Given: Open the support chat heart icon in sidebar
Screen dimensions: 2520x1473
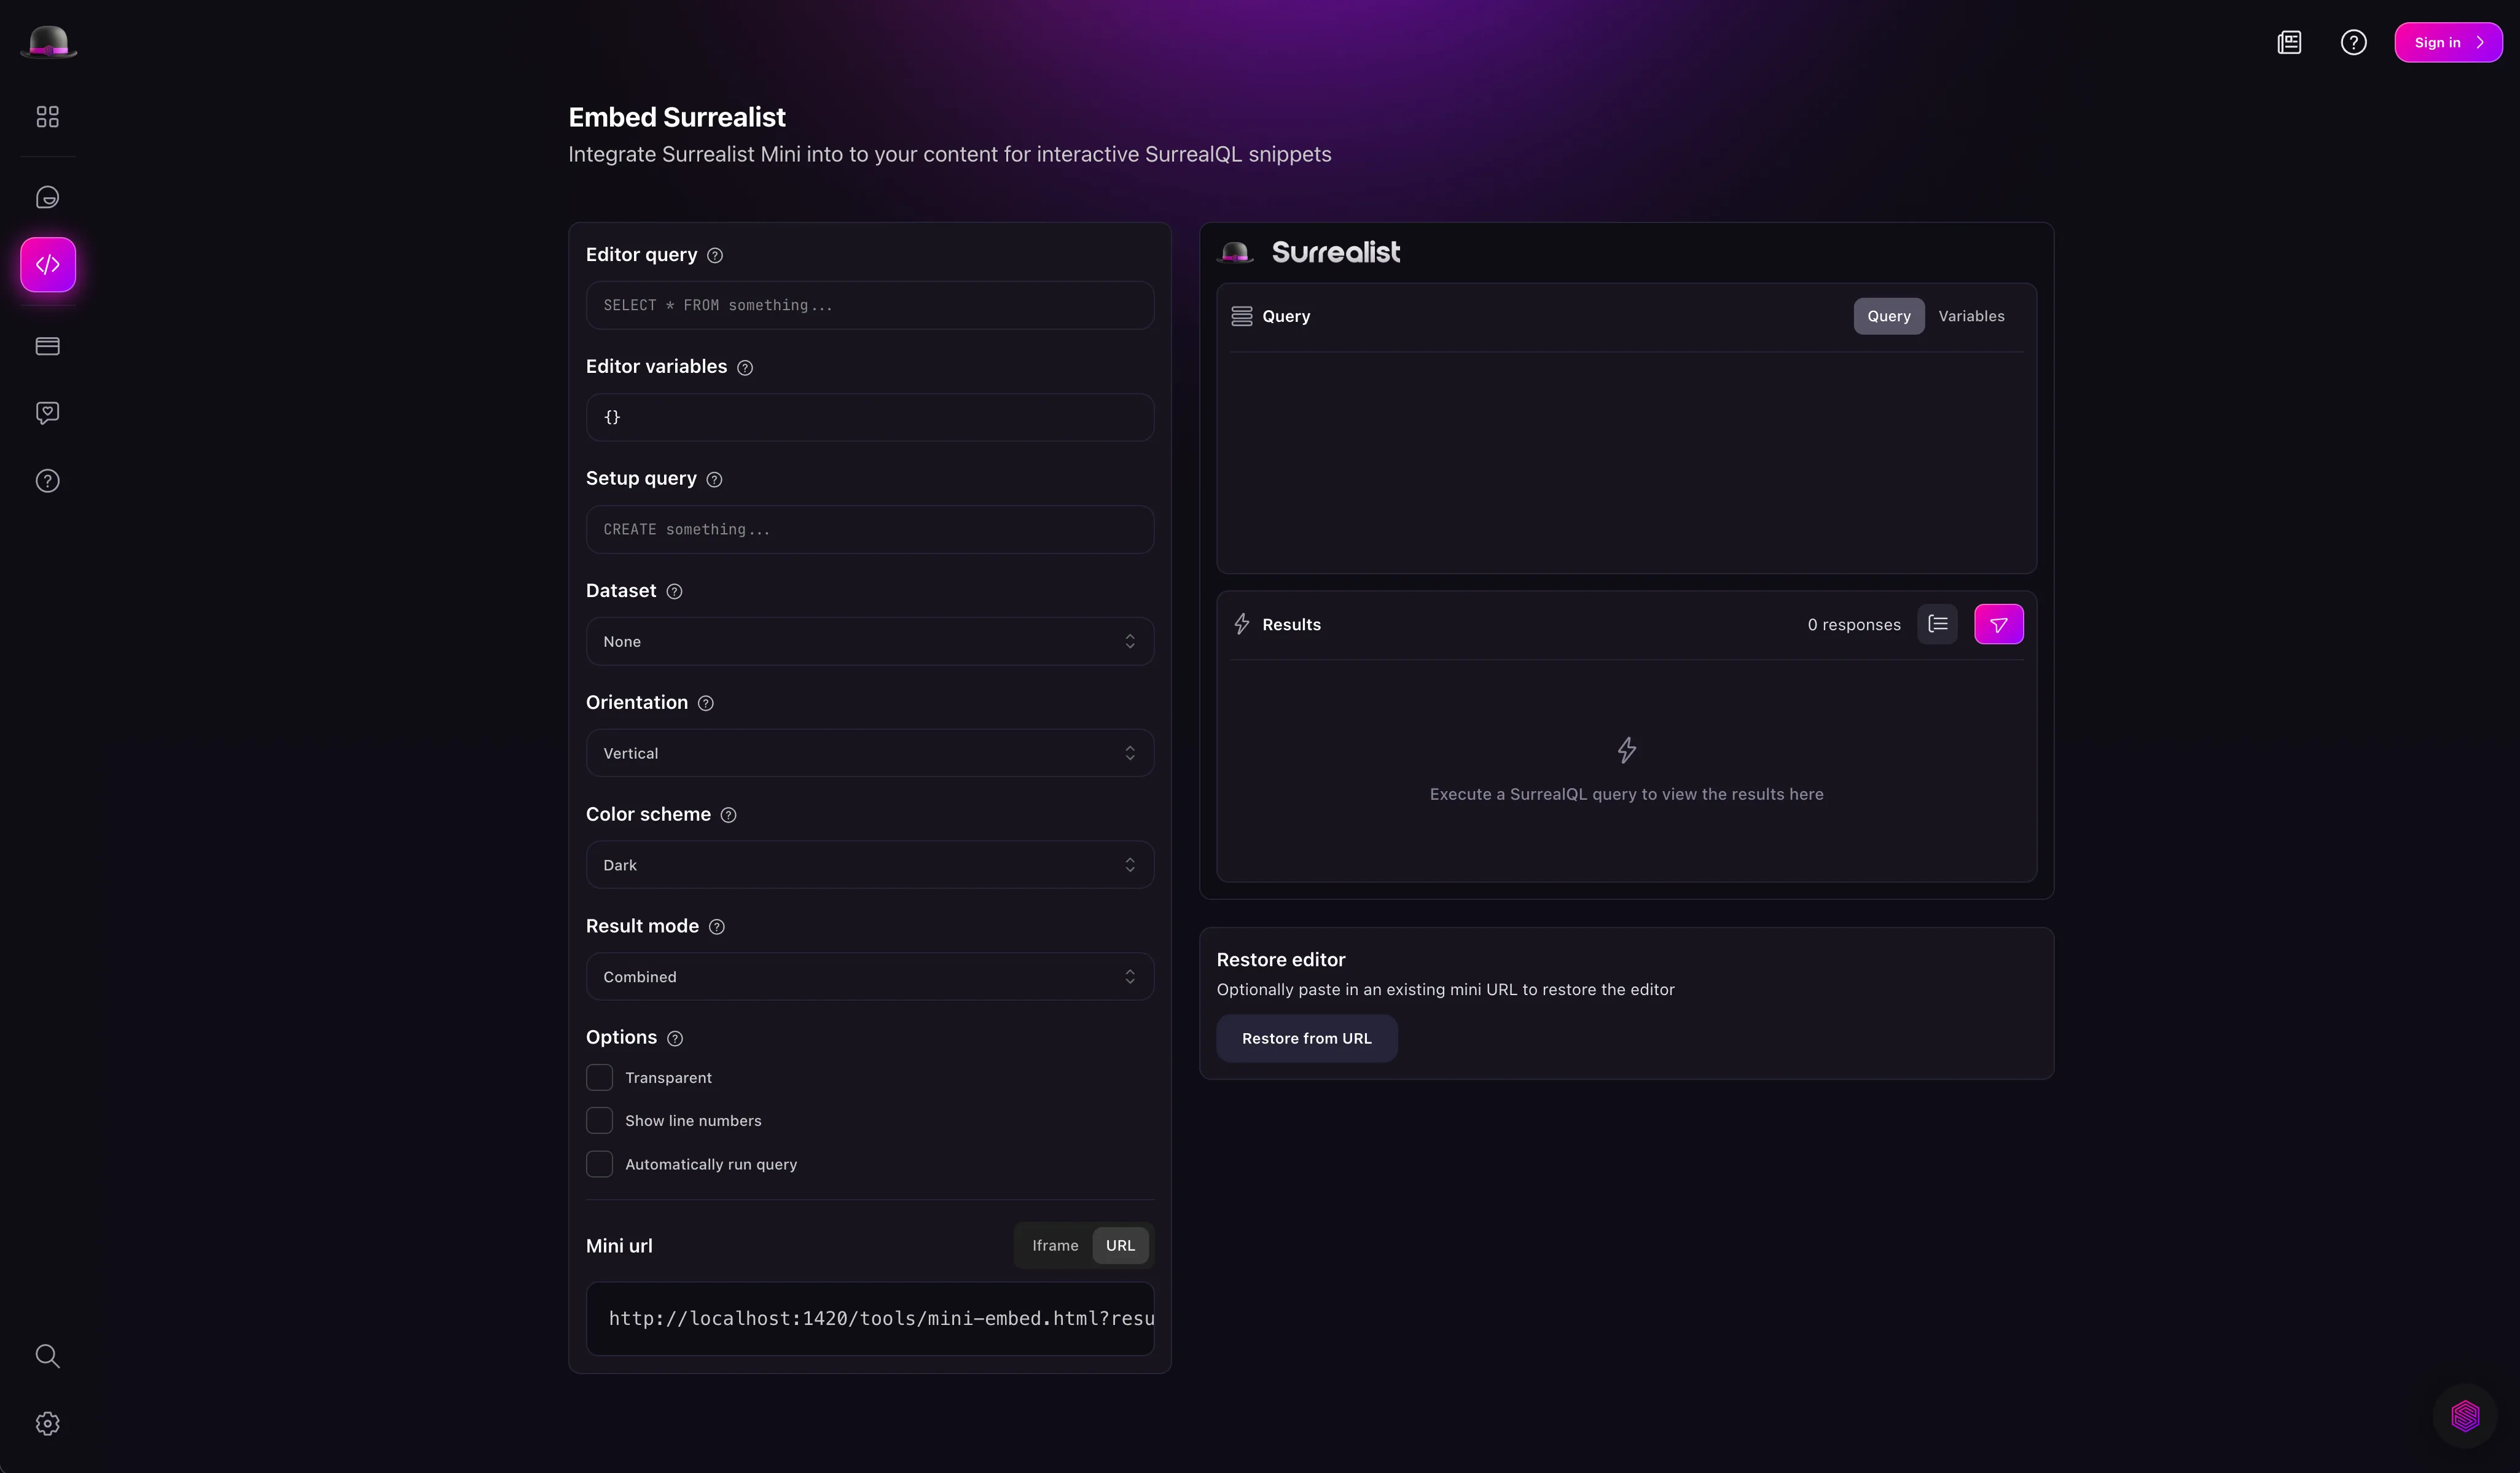Looking at the screenshot, I should click(47, 413).
